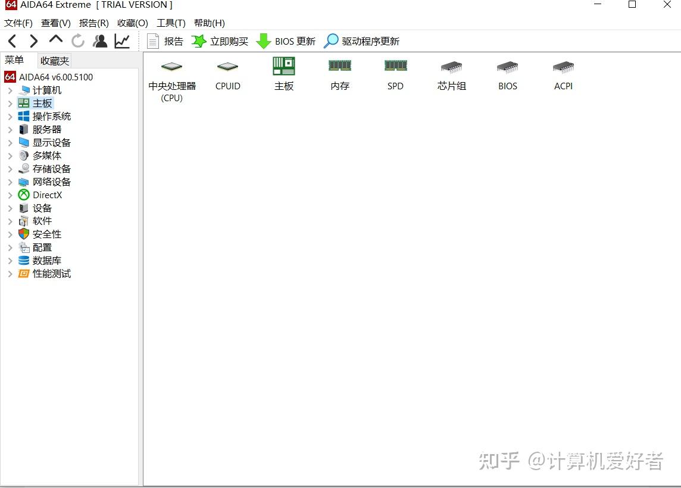Go back with the left arrow
The width and height of the screenshot is (681, 488).
tap(13, 41)
